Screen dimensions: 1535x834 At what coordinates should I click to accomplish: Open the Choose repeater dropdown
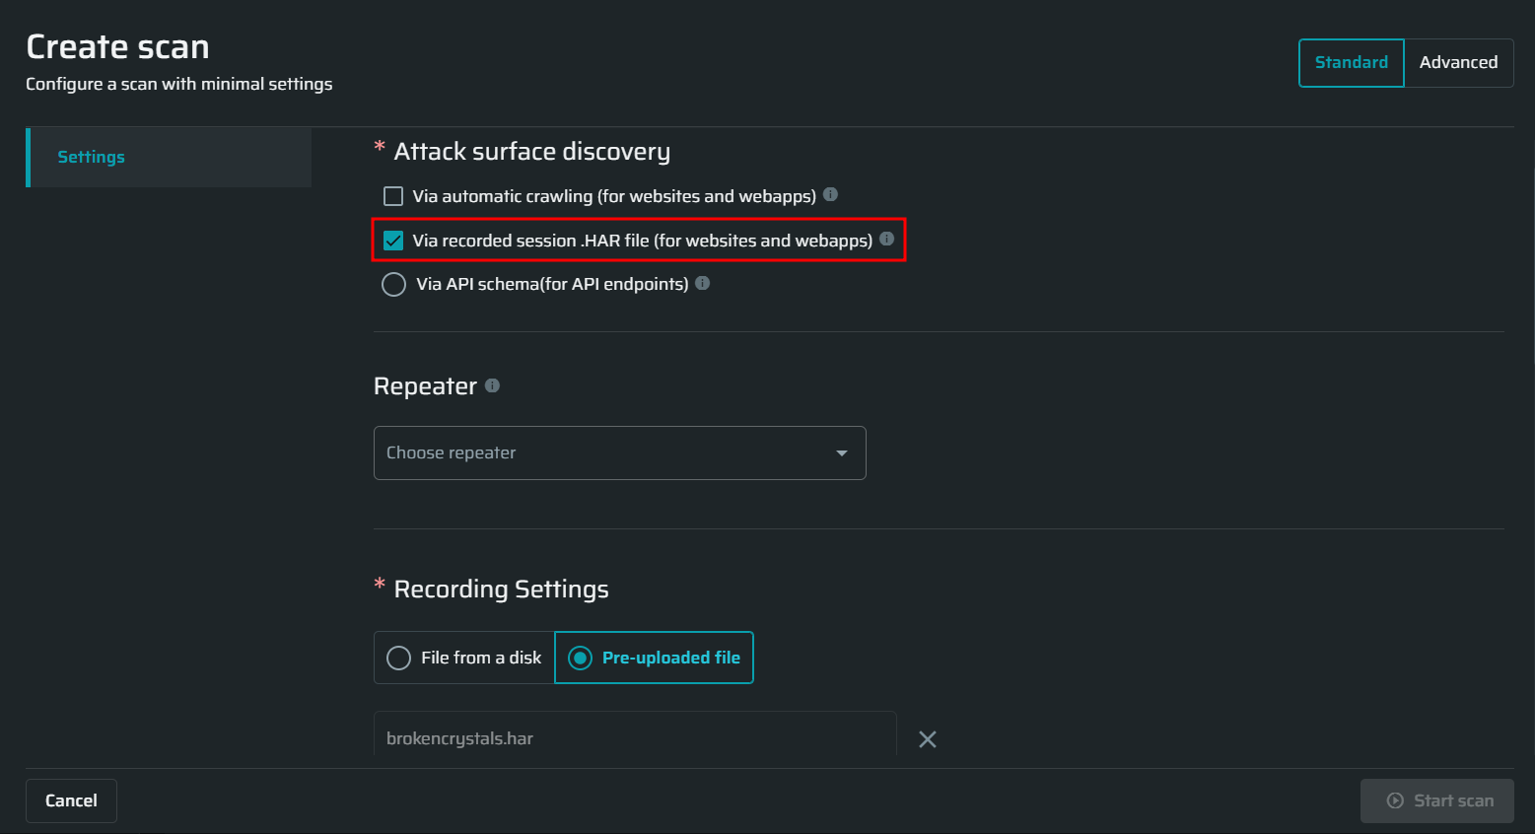point(619,452)
